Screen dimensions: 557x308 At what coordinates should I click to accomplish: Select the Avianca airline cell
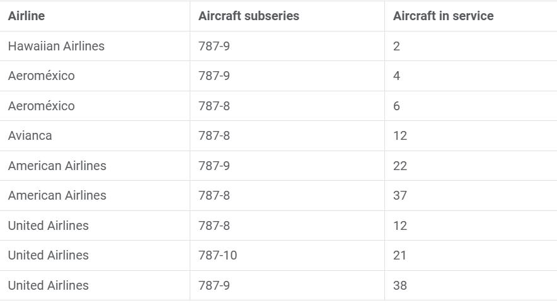click(x=30, y=135)
